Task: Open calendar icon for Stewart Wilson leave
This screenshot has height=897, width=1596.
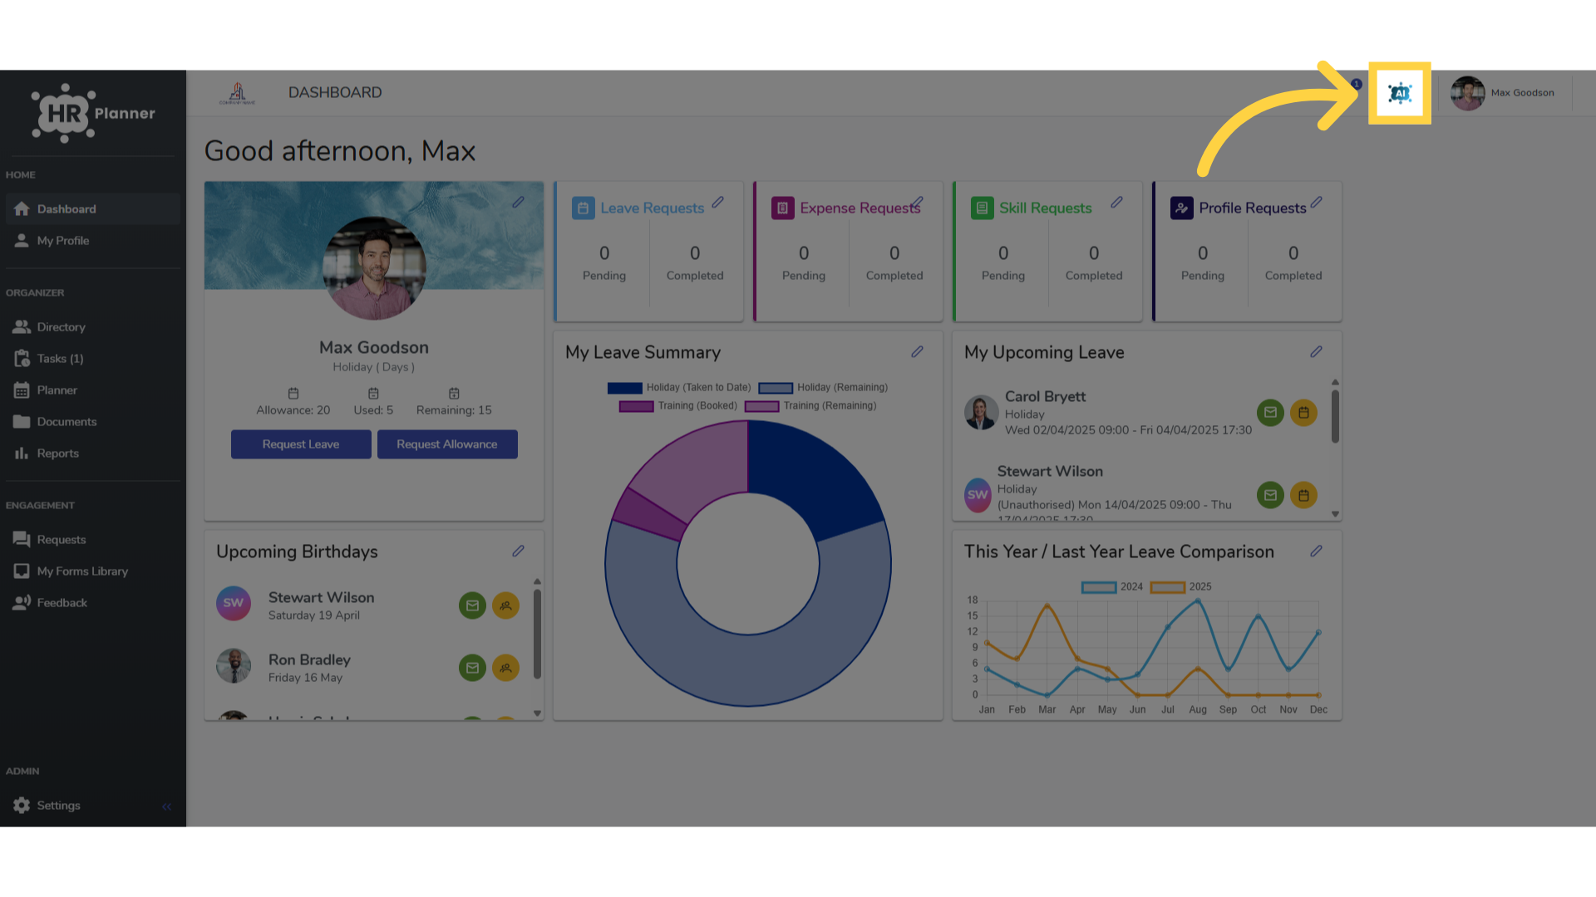Action: coord(1303,496)
